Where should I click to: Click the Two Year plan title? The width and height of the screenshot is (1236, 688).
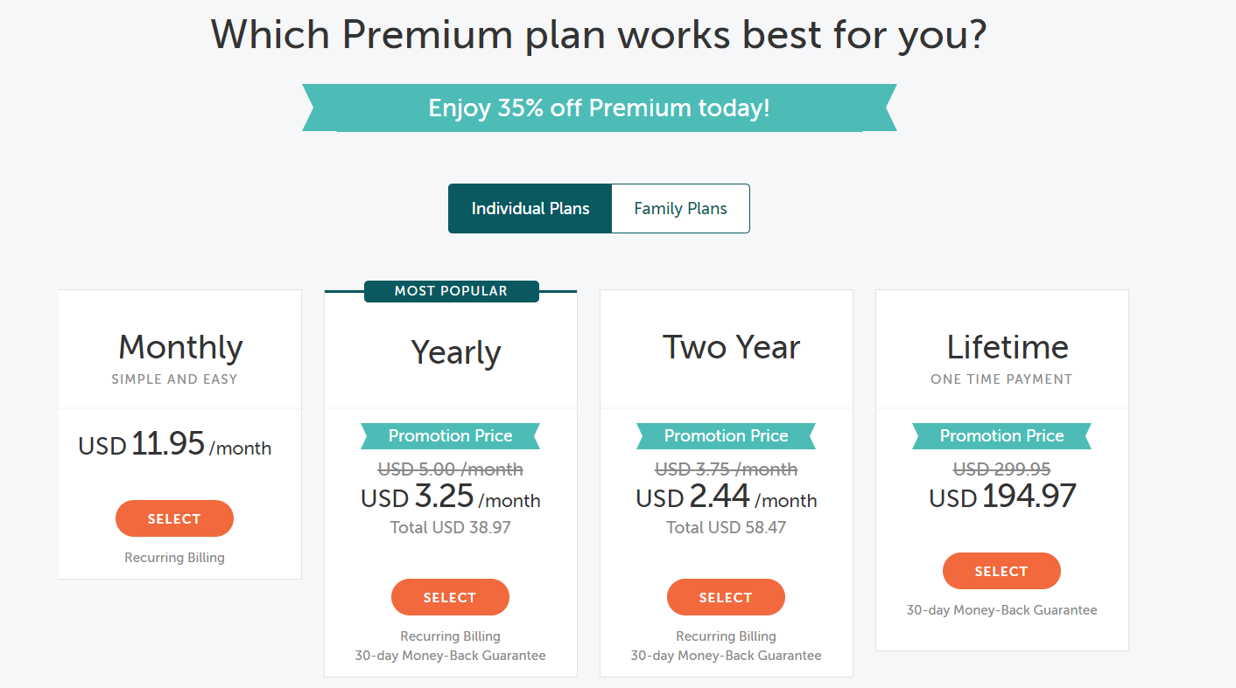pos(731,348)
